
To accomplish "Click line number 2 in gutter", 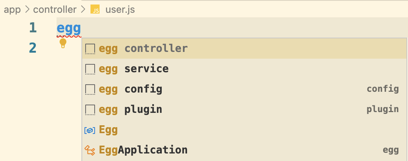I will (x=33, y=48).
